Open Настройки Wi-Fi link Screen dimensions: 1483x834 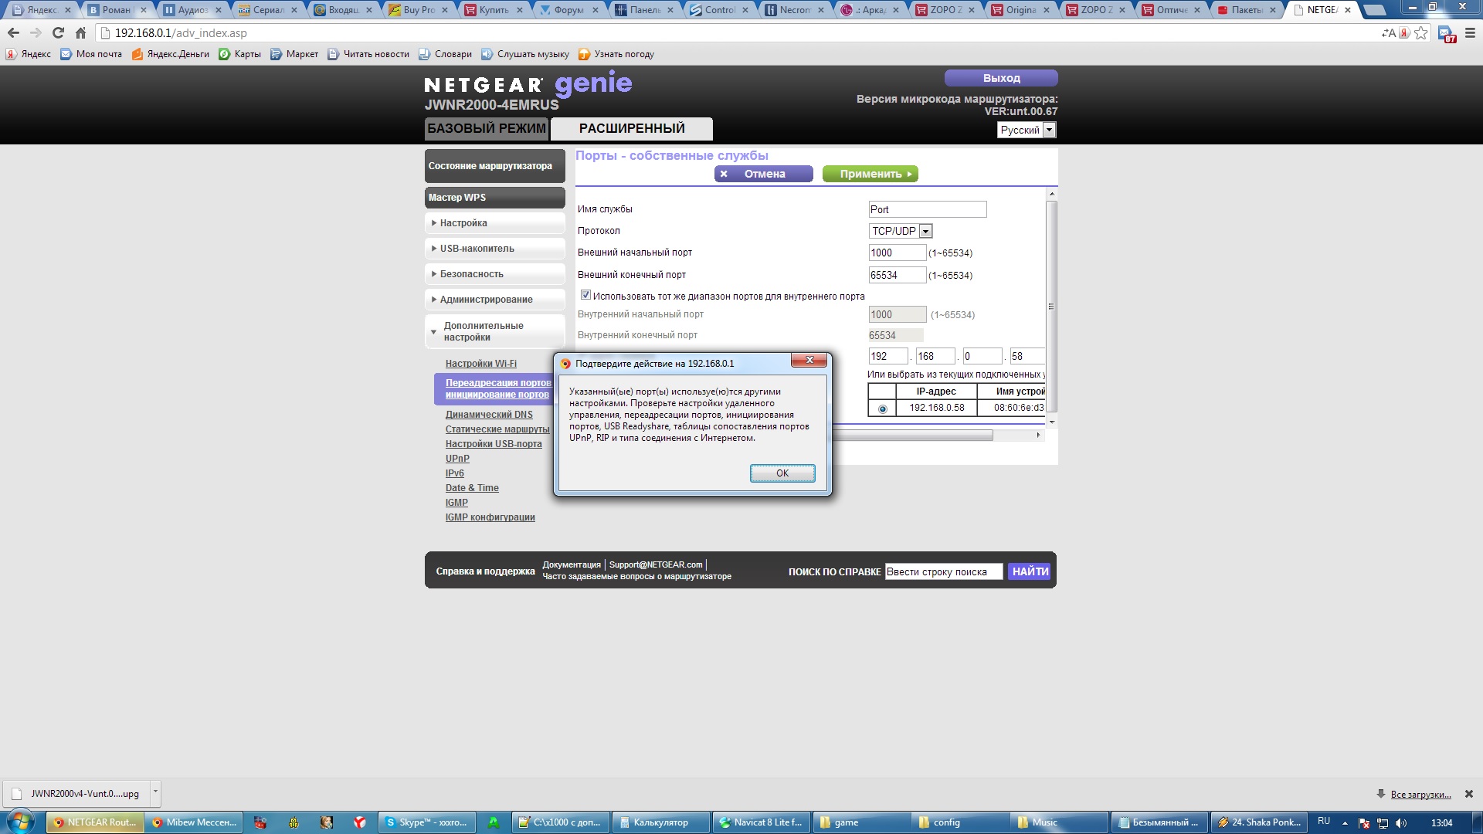pos(481,364)
